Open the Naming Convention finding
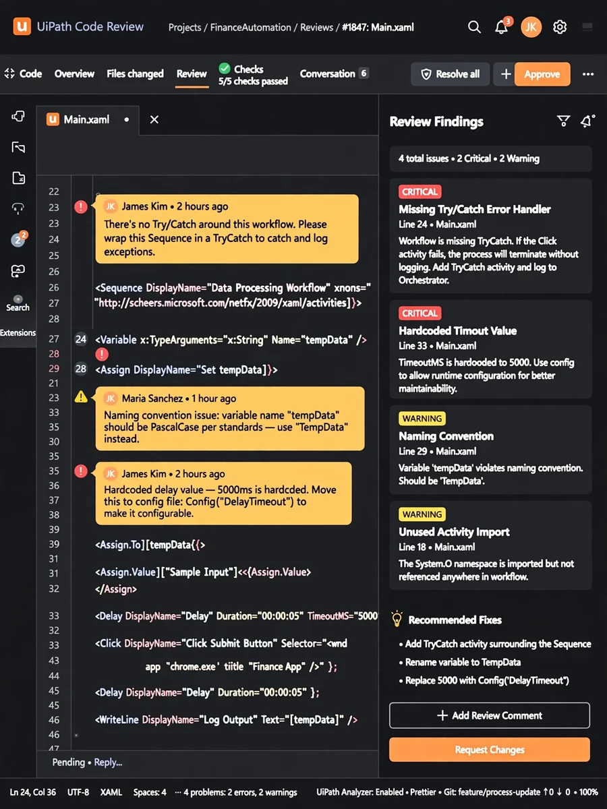607x809 pixels. [491, 450]
